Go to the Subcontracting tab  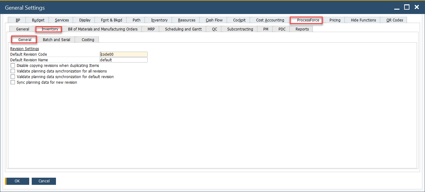tap(240, 29)
